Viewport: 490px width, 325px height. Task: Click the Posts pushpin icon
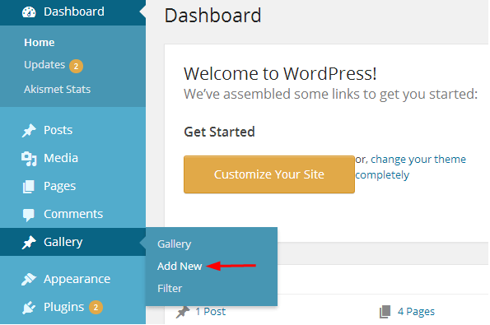[29, 131]
